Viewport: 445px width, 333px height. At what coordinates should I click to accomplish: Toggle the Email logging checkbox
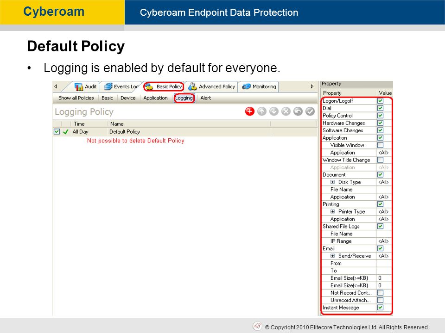380,248
